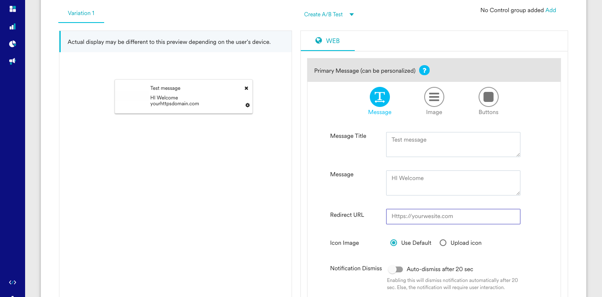This screenshot has height=297, width=602.
Task: Choose the Upload icon radio option
Action: pos(443,243)
